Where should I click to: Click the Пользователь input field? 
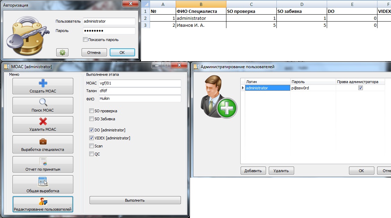pyautogui.click(x=109, y=21)
